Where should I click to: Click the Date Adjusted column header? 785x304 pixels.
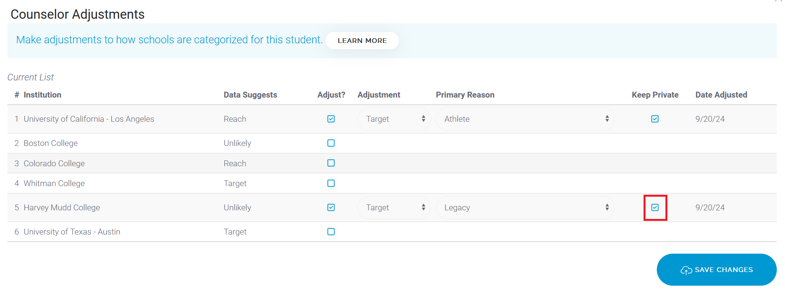tap(721, 95)
